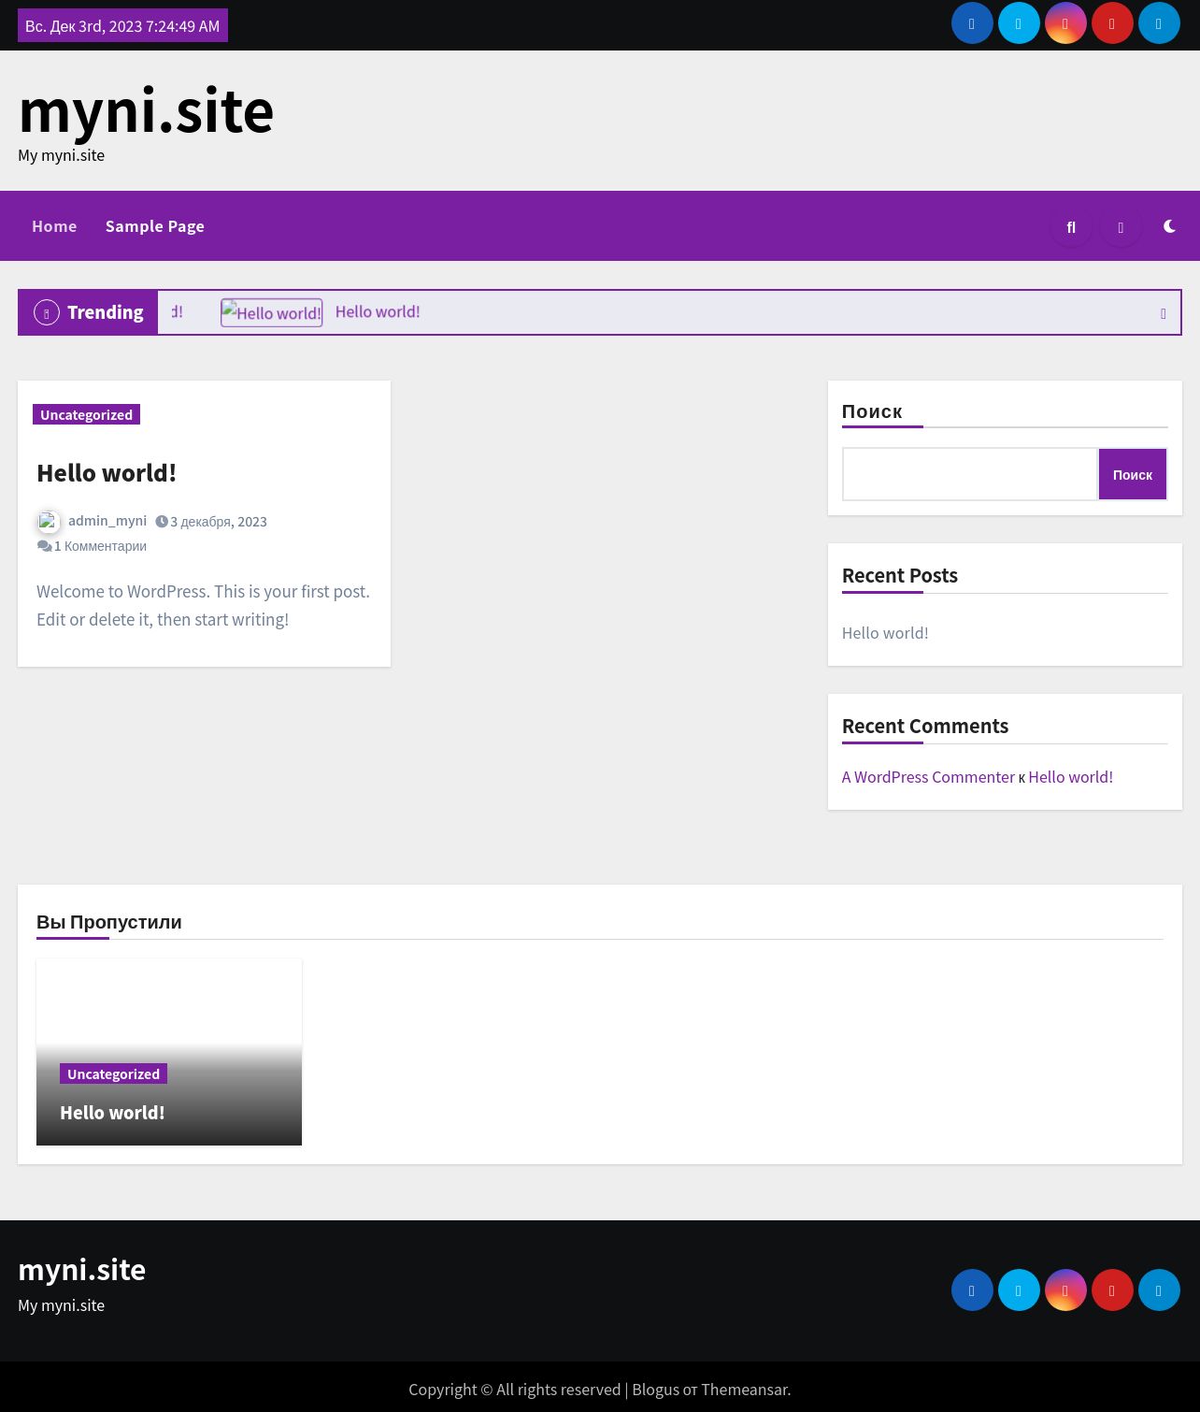This screenshot has width=1200, height=1412.
Task: Click the Поиск widget heading above the search field
Action: (872, 411)
